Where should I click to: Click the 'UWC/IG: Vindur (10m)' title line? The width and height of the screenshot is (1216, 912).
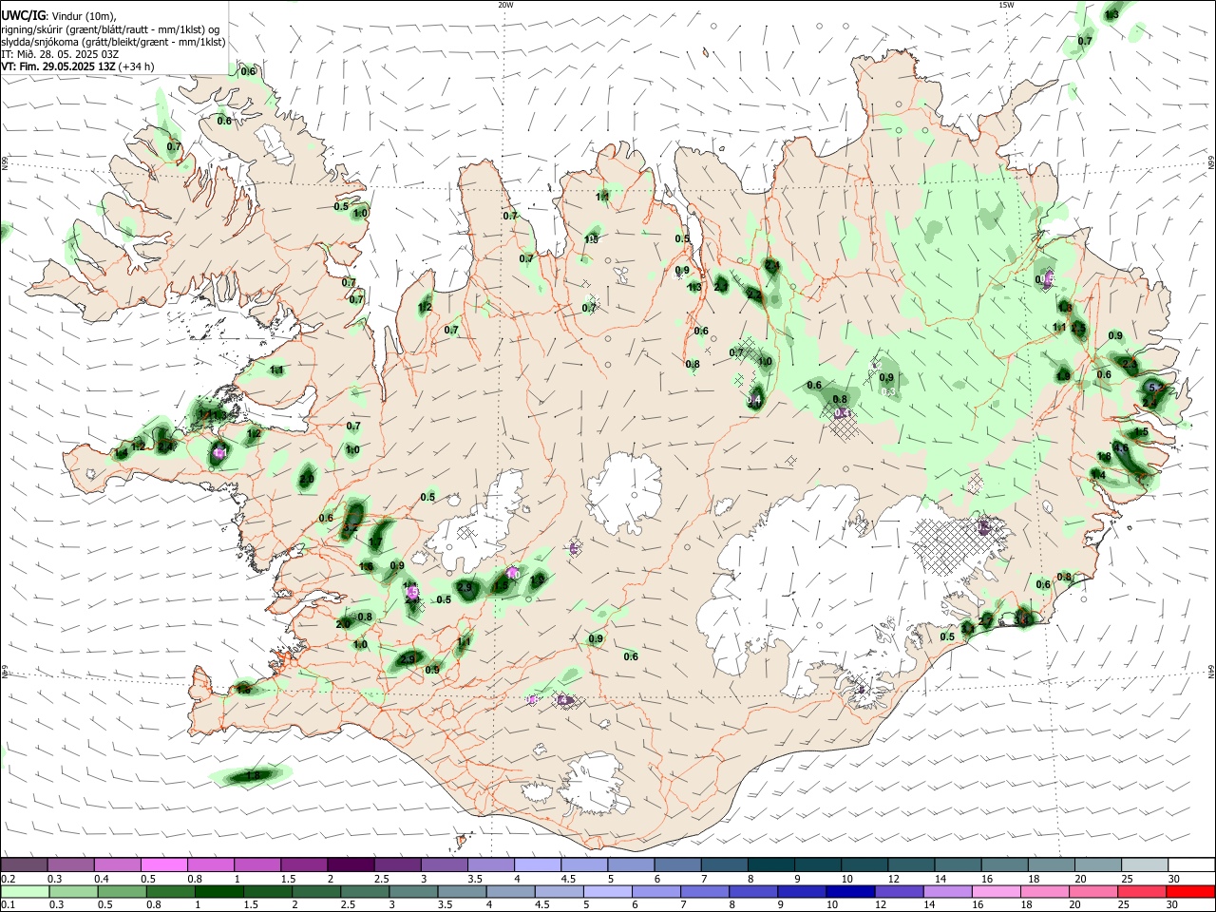tap(59, 16)
